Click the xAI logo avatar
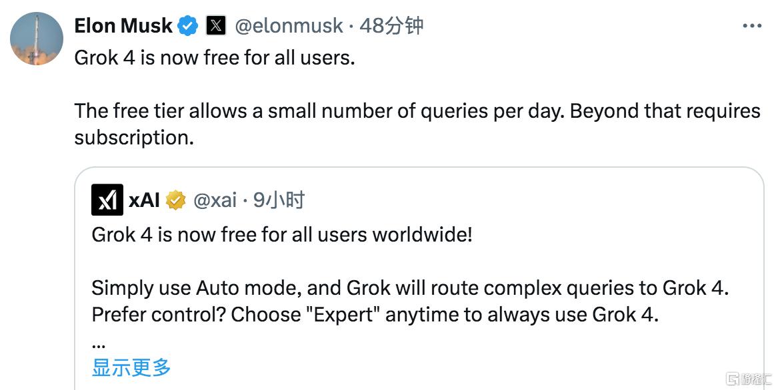Viewport: 776px width, 390px height. click(107, 200)
